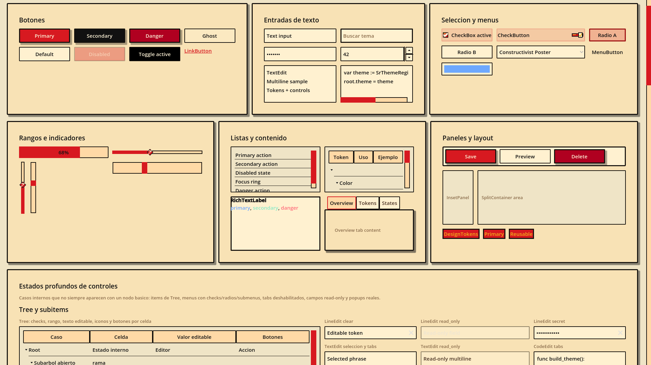
Task: Collapse the Root tree item arrow
Action: [x=26, y=350]
